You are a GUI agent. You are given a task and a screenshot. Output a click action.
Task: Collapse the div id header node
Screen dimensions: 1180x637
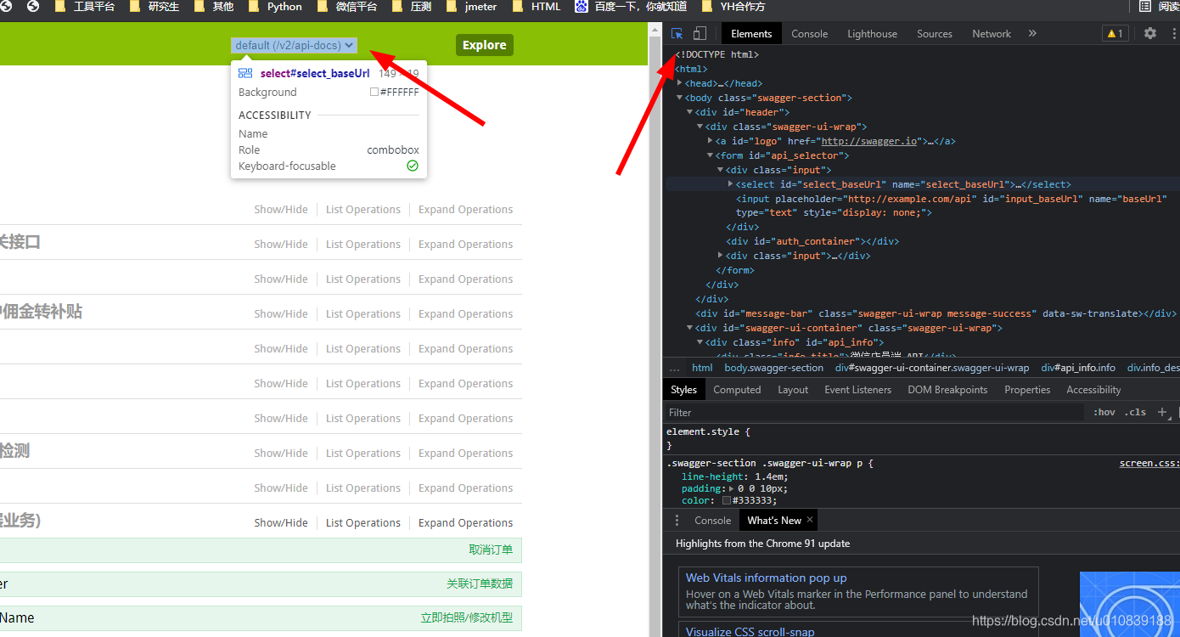coord(690,112)
